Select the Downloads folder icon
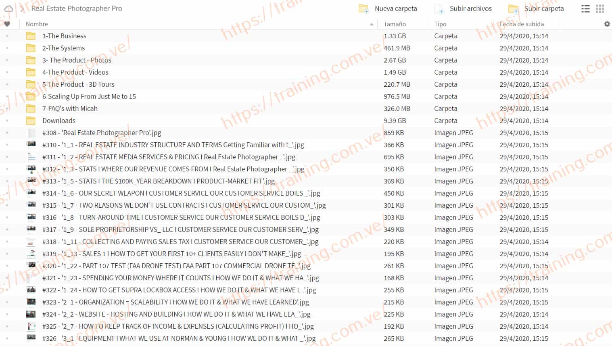This screenshot has width=612, height=346. tap(31, 121)
